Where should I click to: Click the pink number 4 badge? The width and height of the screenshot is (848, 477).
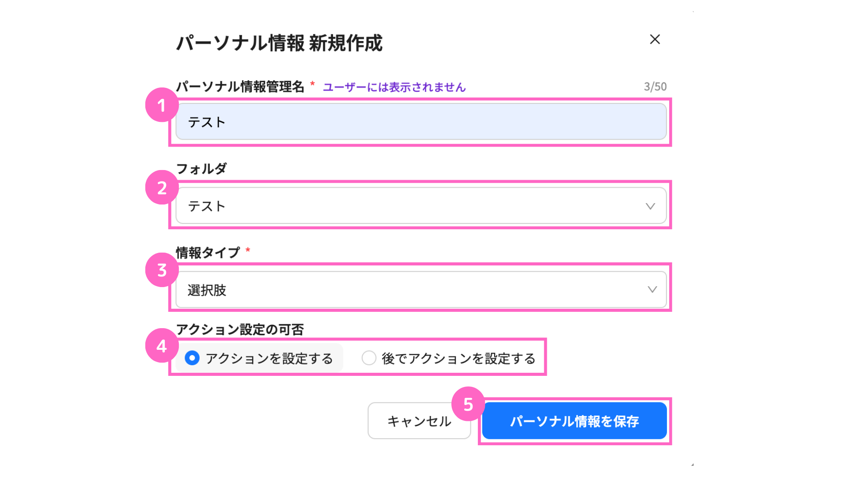tap(162, 346)
